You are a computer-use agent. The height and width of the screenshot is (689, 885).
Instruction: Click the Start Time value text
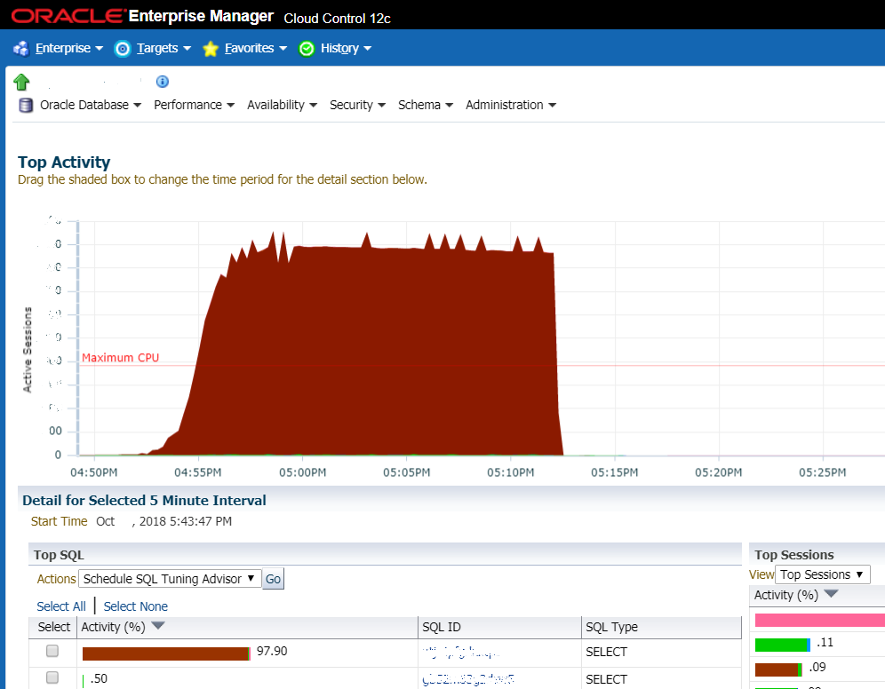click(163, 521)
